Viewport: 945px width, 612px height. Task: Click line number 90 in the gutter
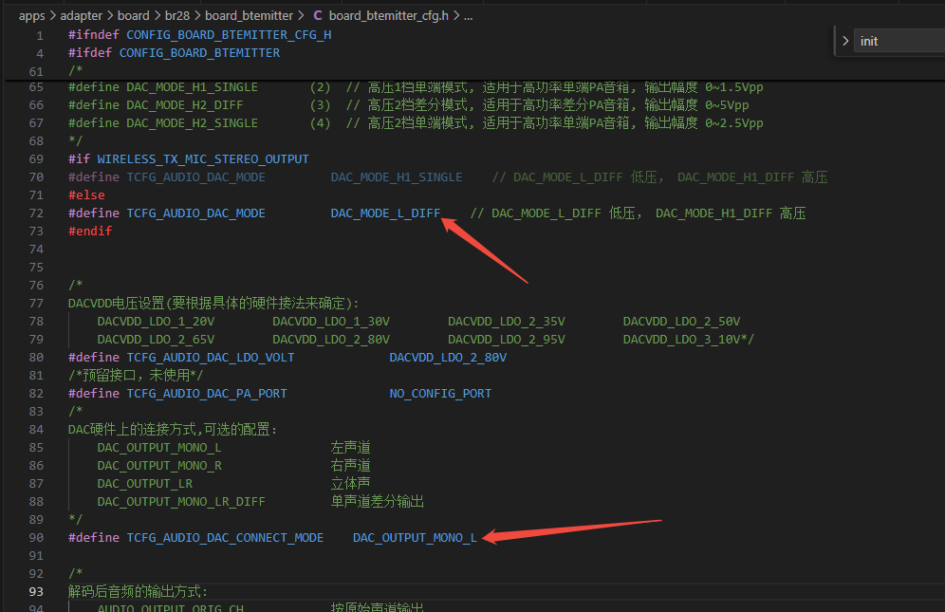coord(36,538)
